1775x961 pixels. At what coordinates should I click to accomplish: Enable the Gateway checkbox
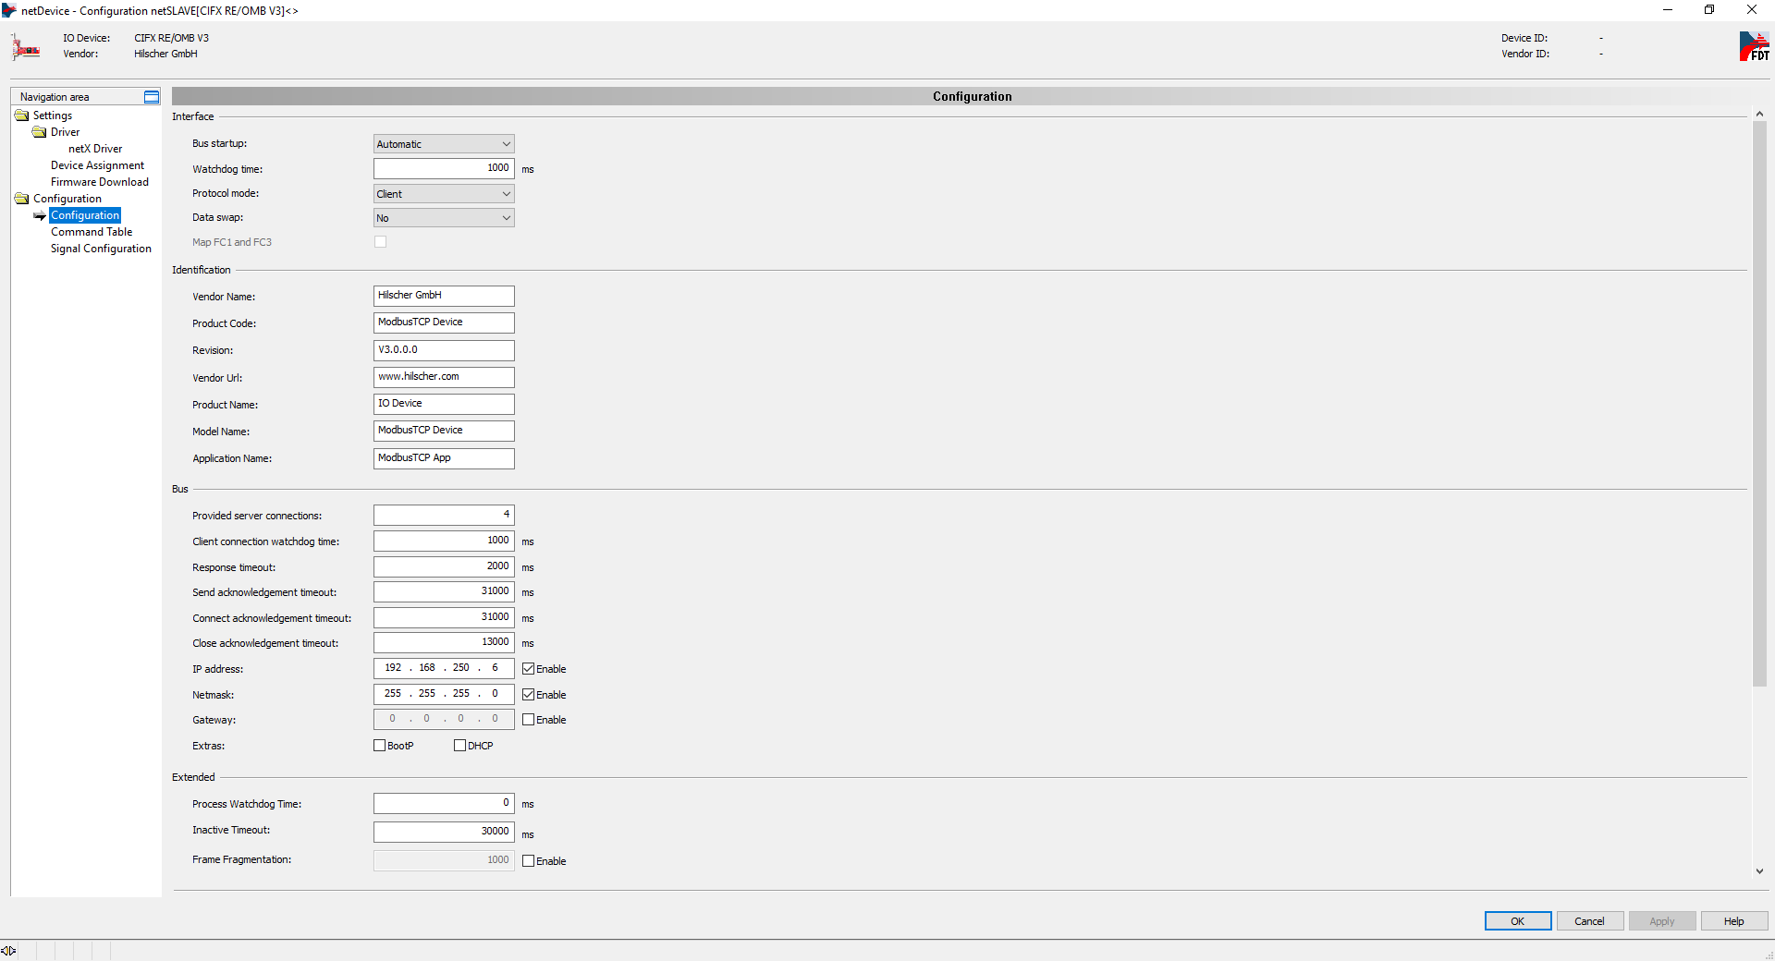tap(529, 720)
